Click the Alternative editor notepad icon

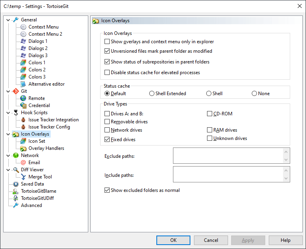(23, 84)
